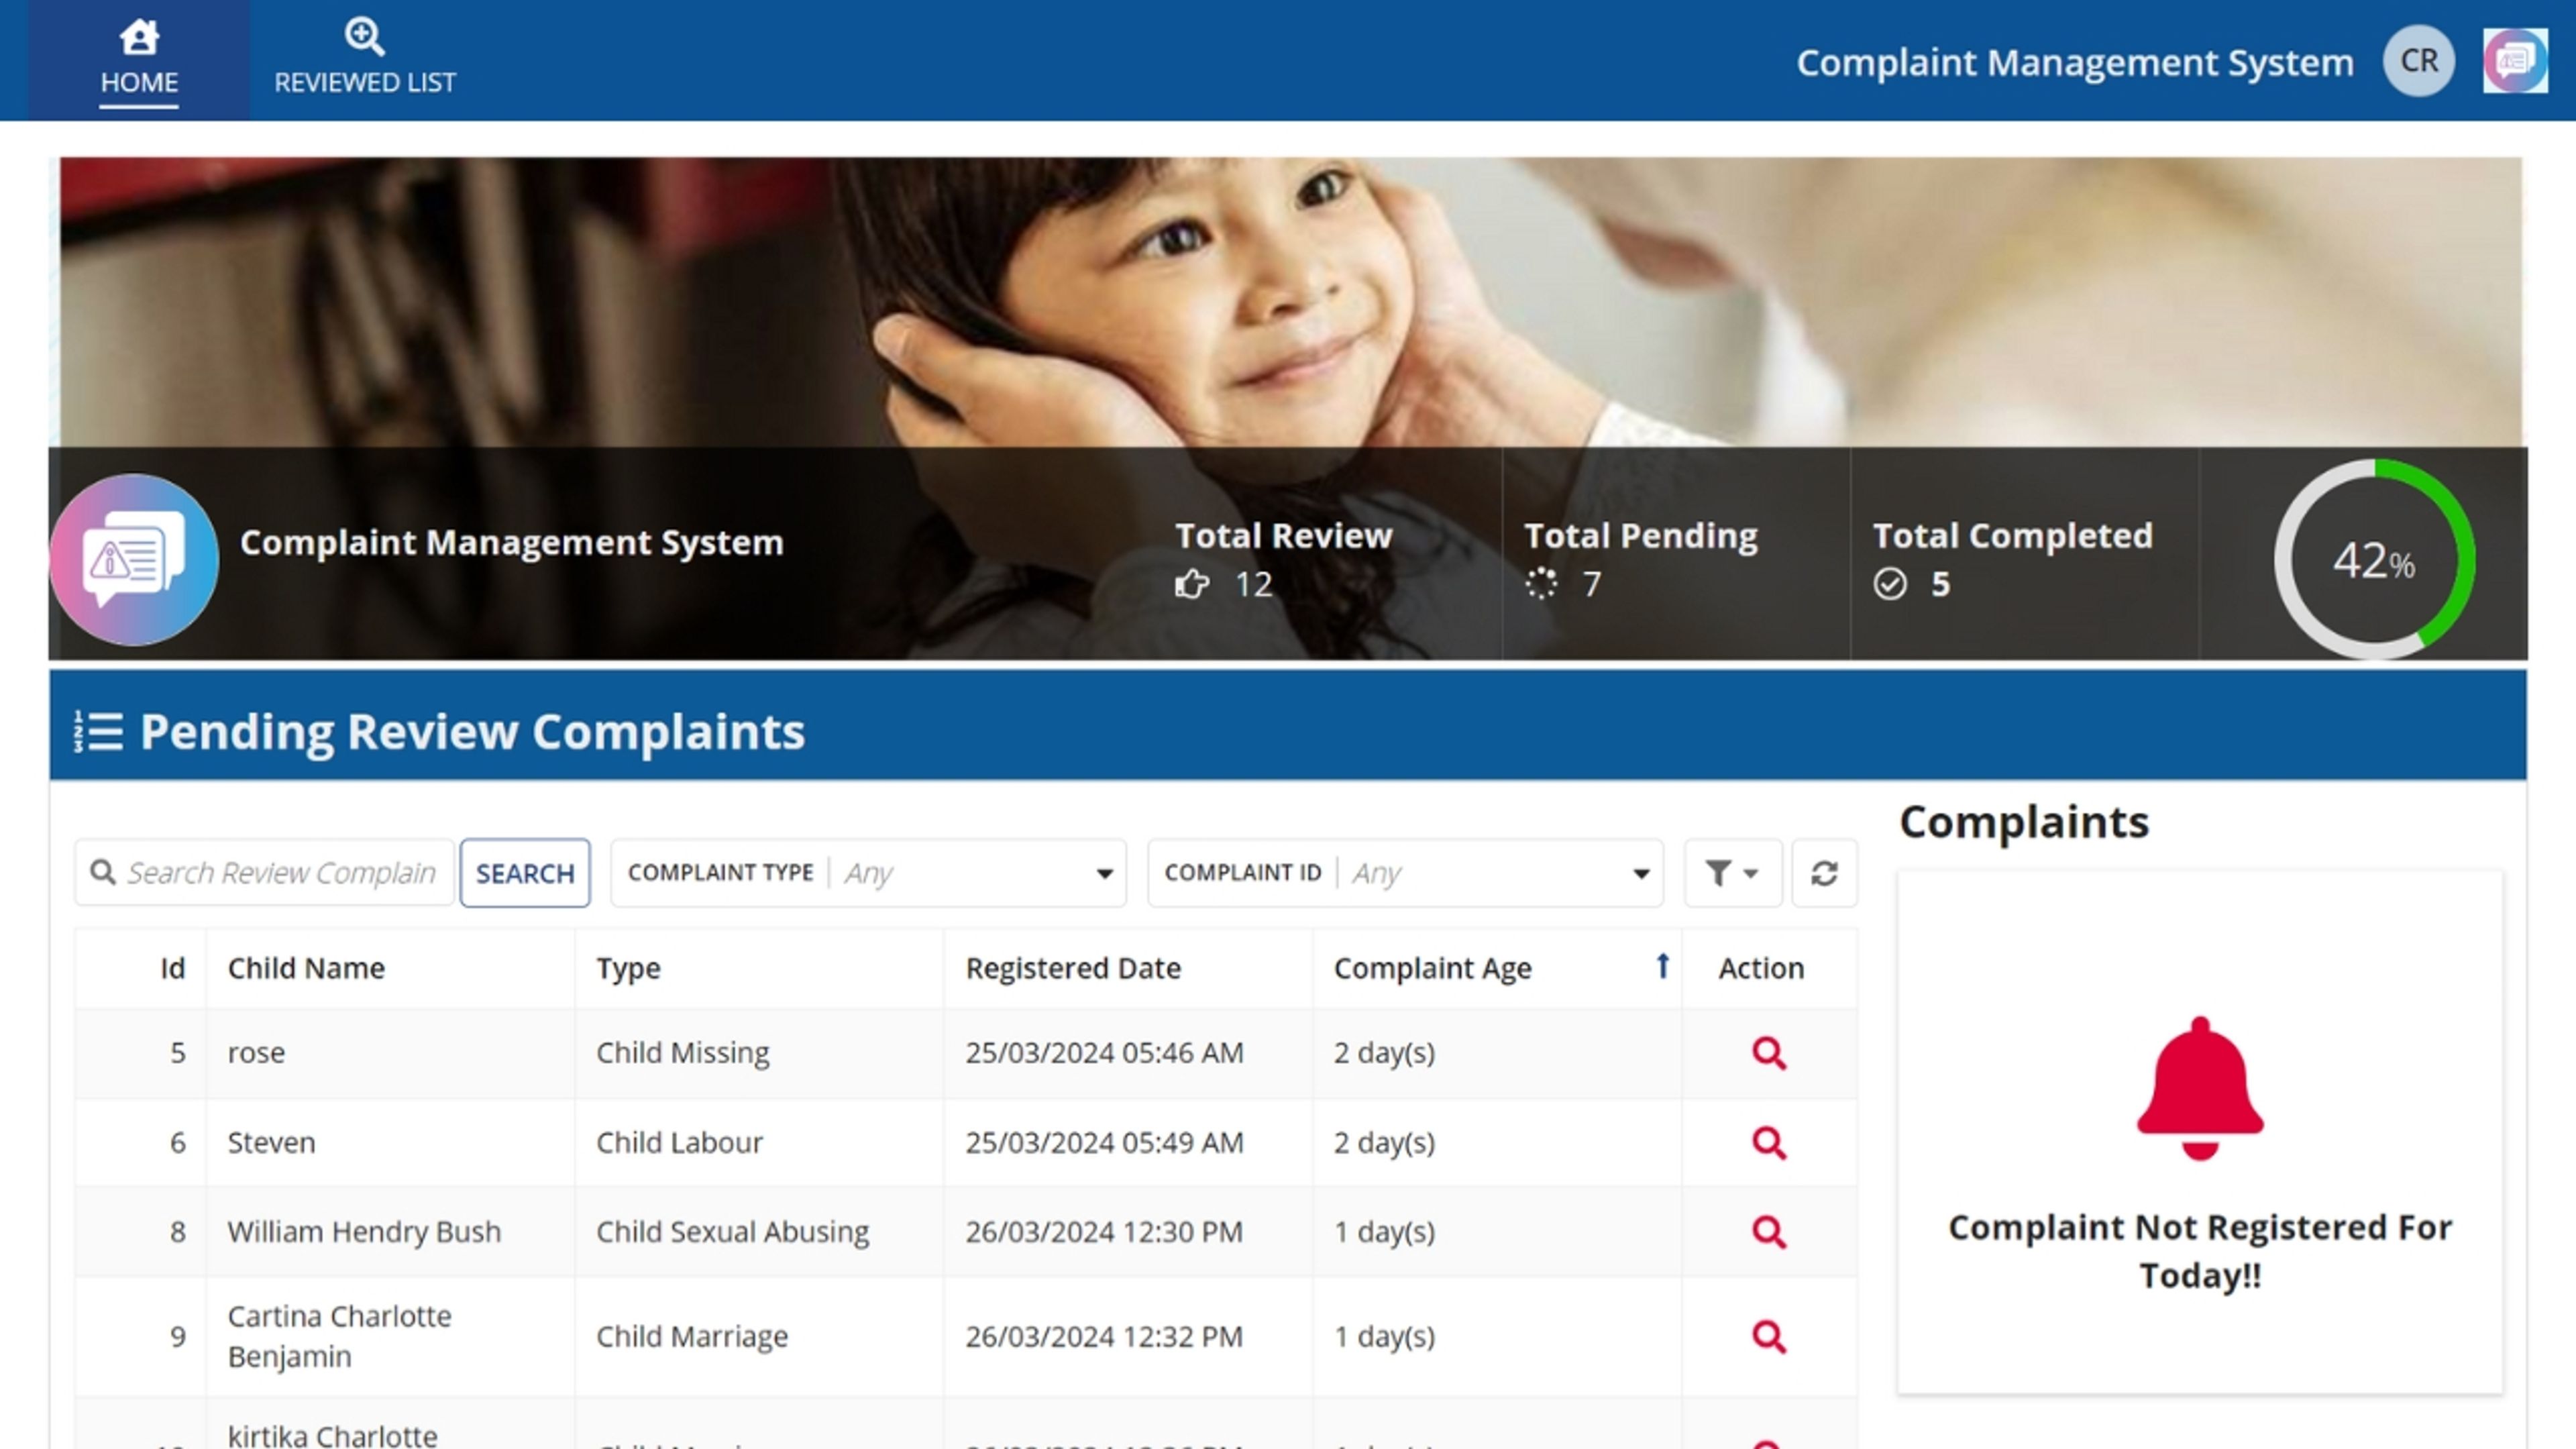Click date 25/03/2024 05:49 AM
This screenshot has width=2576, height=1449.
click(1104, 1142)
